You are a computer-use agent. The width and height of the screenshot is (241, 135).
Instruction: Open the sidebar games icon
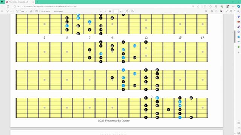[x=238, y=27]
